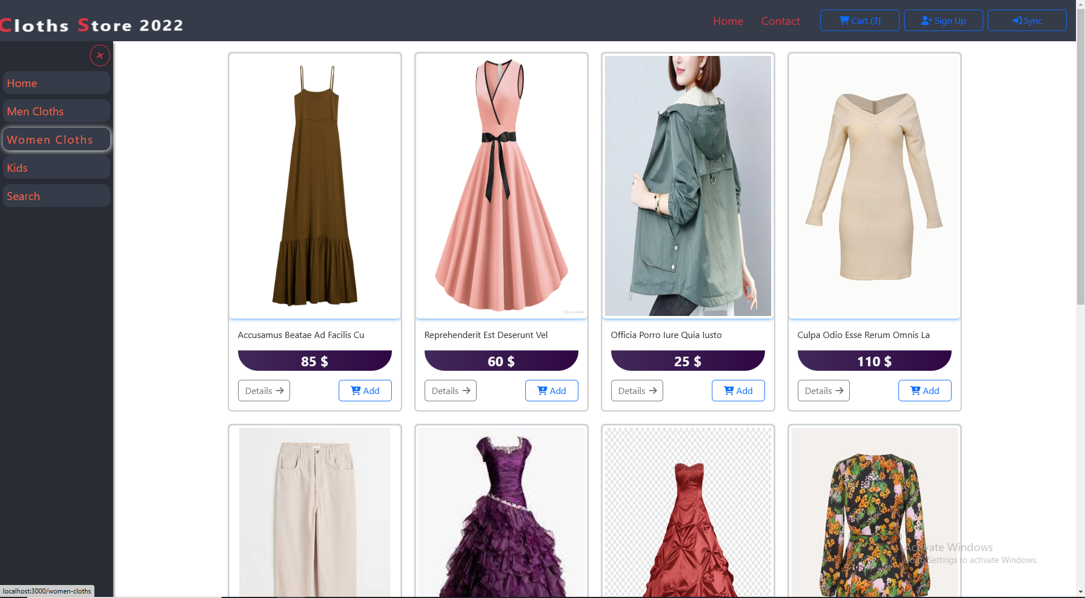
Task: Click the person-plus icon next to Sign Up
Action: pyautogui.click(x=926, y=20)
